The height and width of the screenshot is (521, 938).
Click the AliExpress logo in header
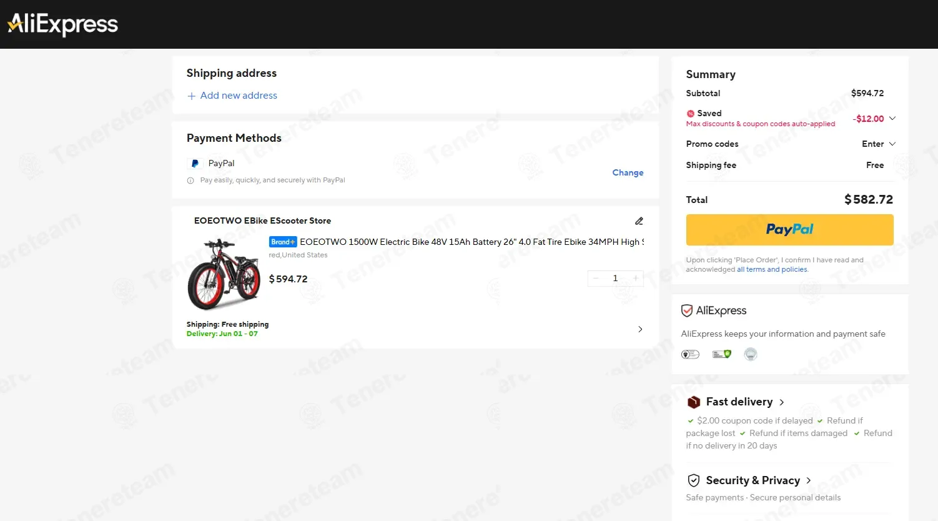(62, 24)
